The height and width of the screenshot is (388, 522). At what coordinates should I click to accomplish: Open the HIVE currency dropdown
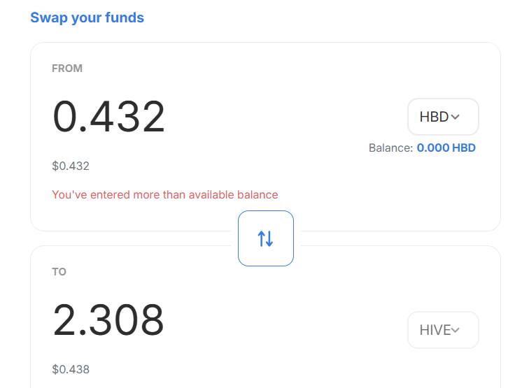[443, 330]
